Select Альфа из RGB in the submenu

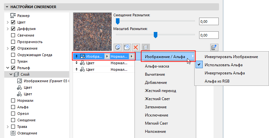(217, 81)
